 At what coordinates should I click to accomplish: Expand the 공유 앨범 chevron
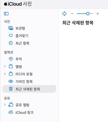(5, 105)
